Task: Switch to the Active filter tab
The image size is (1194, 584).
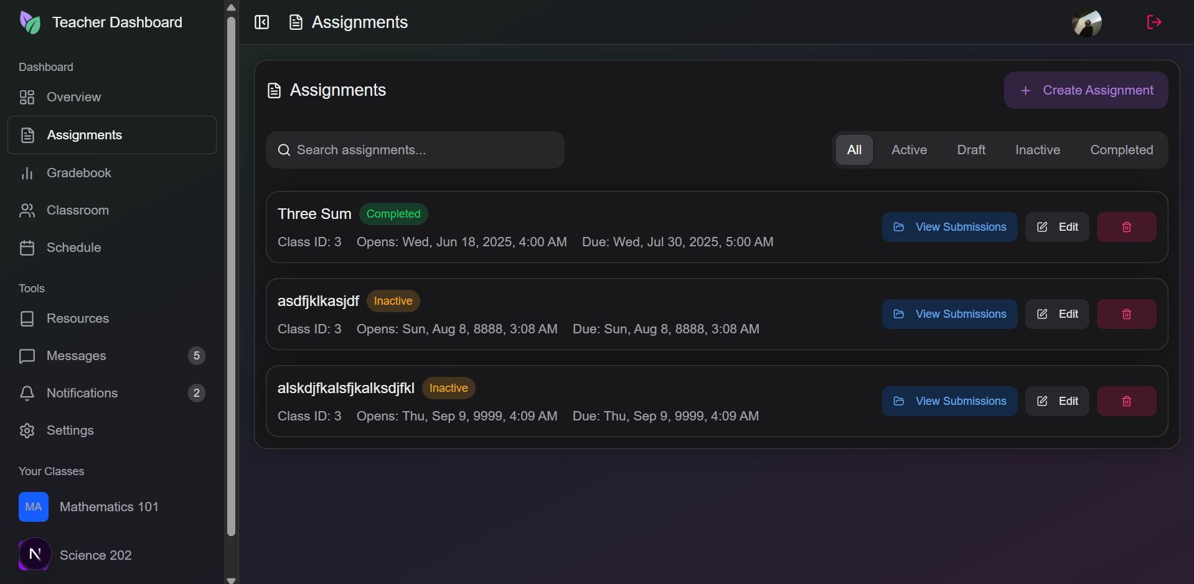Action: tap(909, 150)
